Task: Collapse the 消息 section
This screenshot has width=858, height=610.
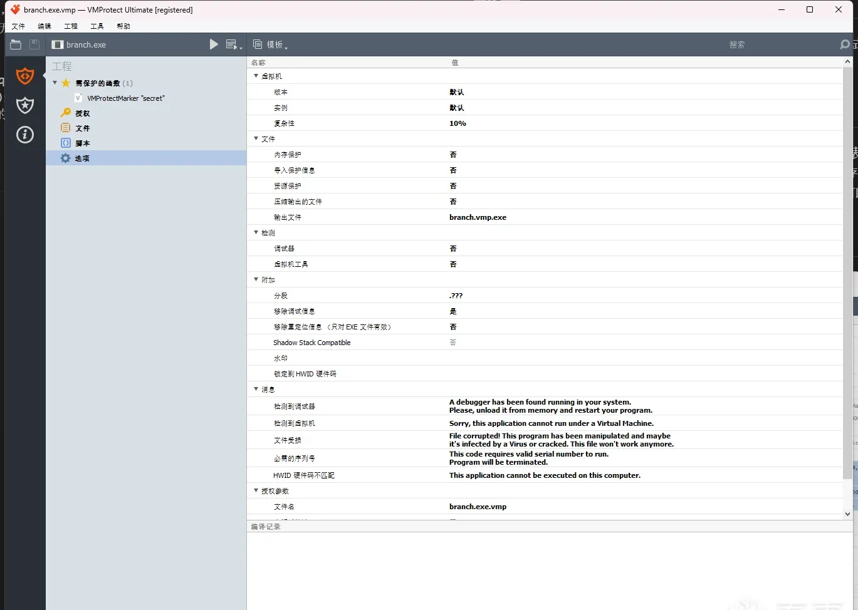Action: tap(256, 389)
